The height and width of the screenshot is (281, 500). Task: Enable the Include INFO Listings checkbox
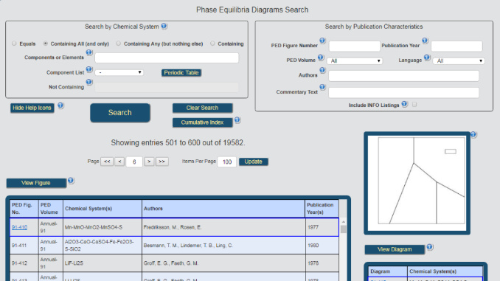pos(414,104)
